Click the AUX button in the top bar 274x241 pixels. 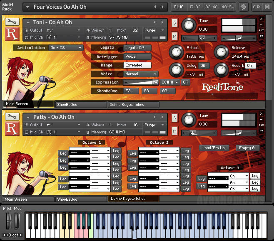[257, 7]
